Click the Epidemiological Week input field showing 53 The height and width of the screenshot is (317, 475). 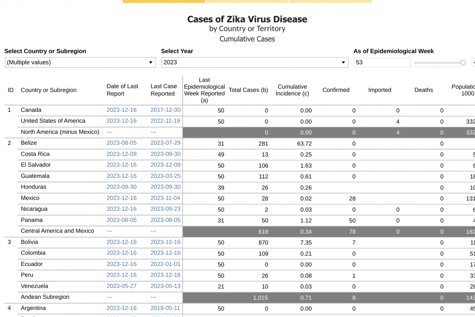382,63
